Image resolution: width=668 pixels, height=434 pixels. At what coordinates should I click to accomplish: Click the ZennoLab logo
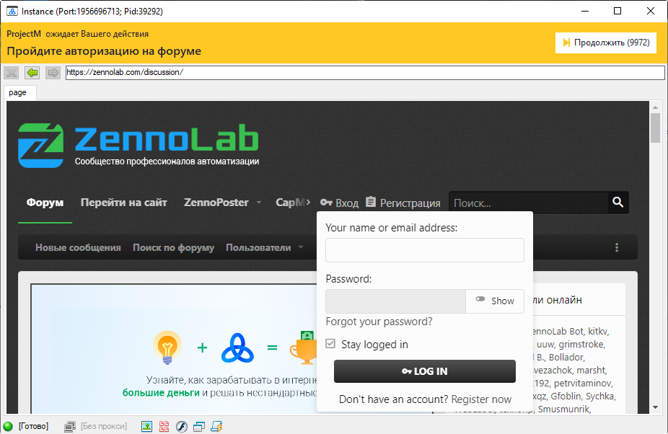click(139, 143)
